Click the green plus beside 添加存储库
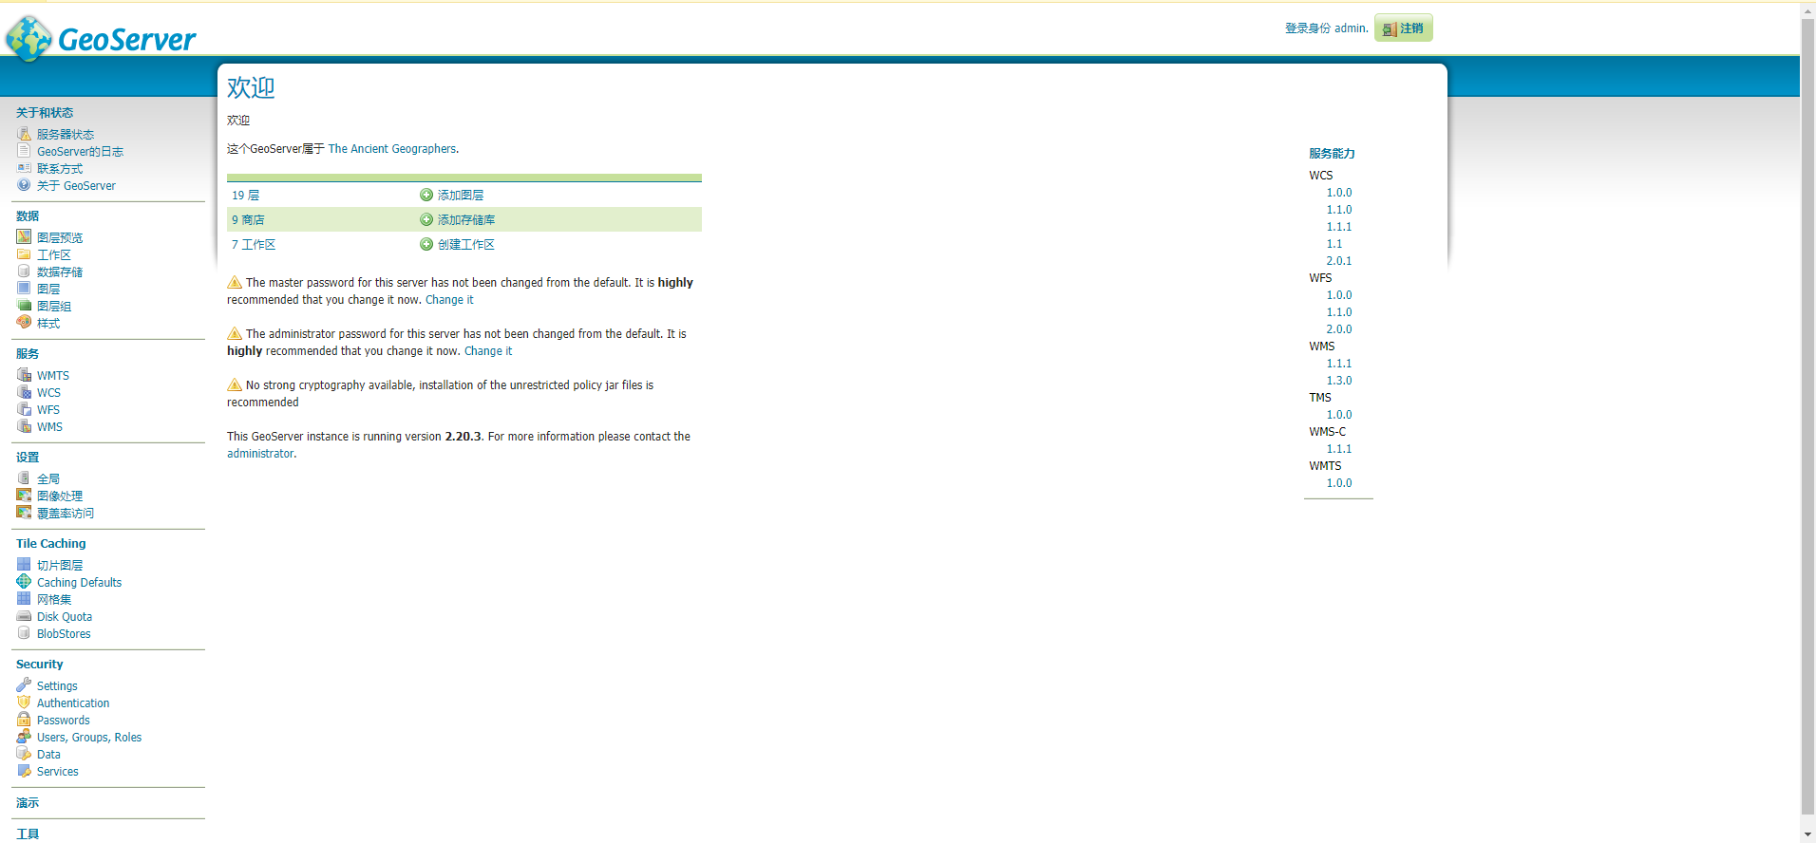This screenshot has width=1816, height=843. pos(426,219)
